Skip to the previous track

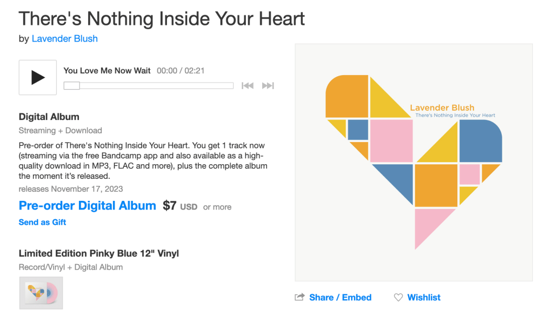point(248,85)
